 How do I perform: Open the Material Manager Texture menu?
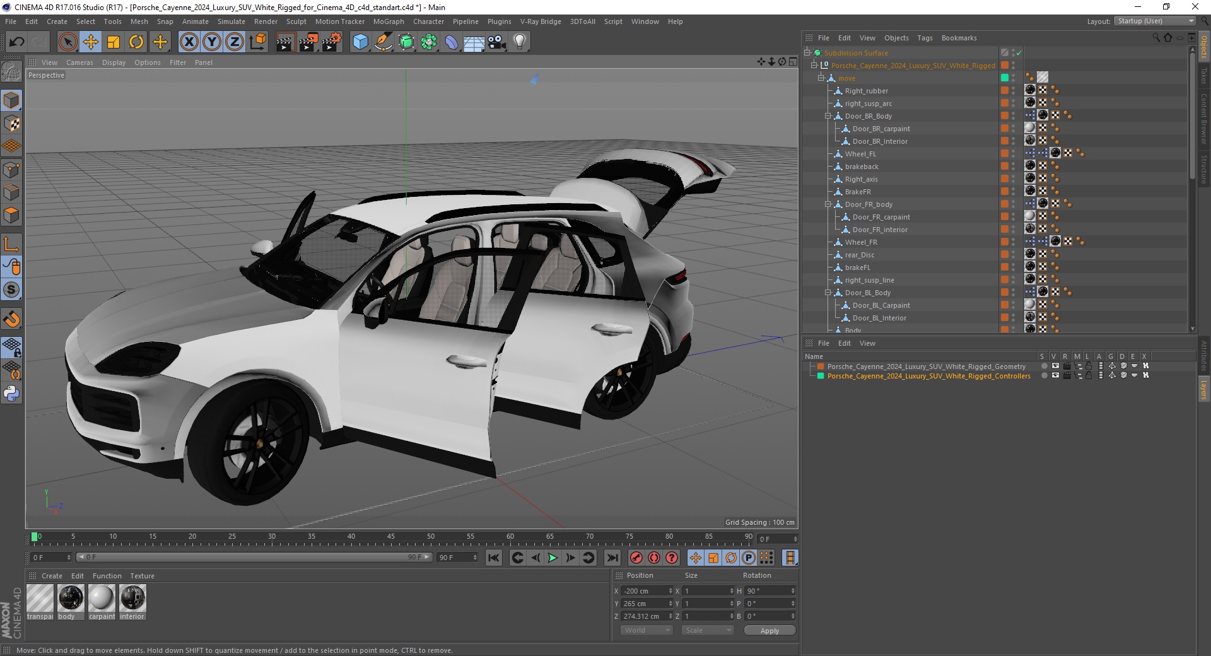click(x=142, y=576)
